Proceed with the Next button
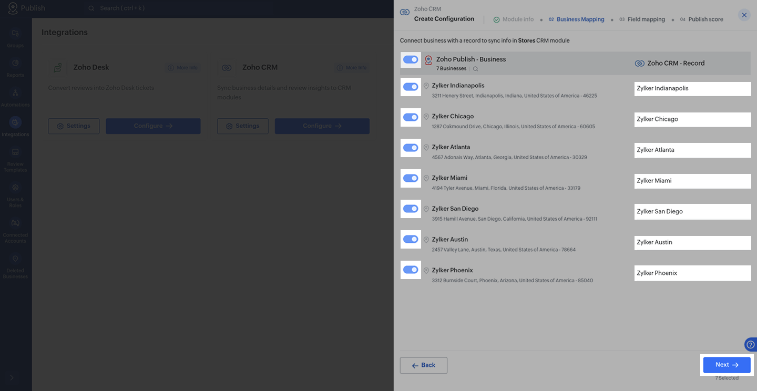Viewport: 757px width, 391px height. (727, 365)
